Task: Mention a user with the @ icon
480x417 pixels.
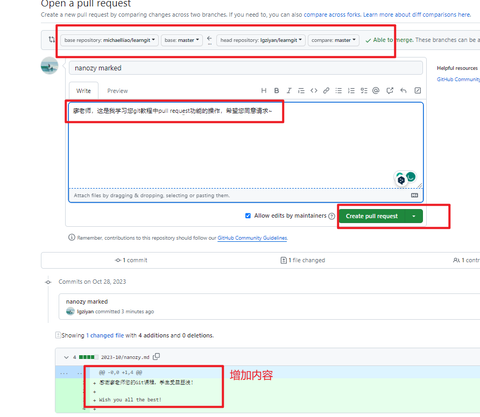Action: pyautogui.click(x=376, y=90)
